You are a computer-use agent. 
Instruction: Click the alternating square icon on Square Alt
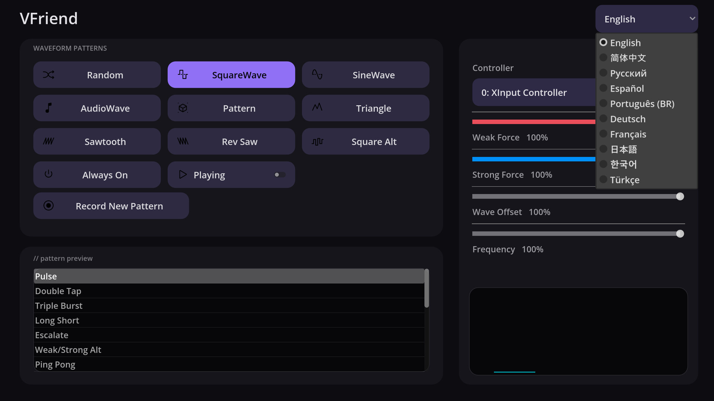click(x=317, y=142)
